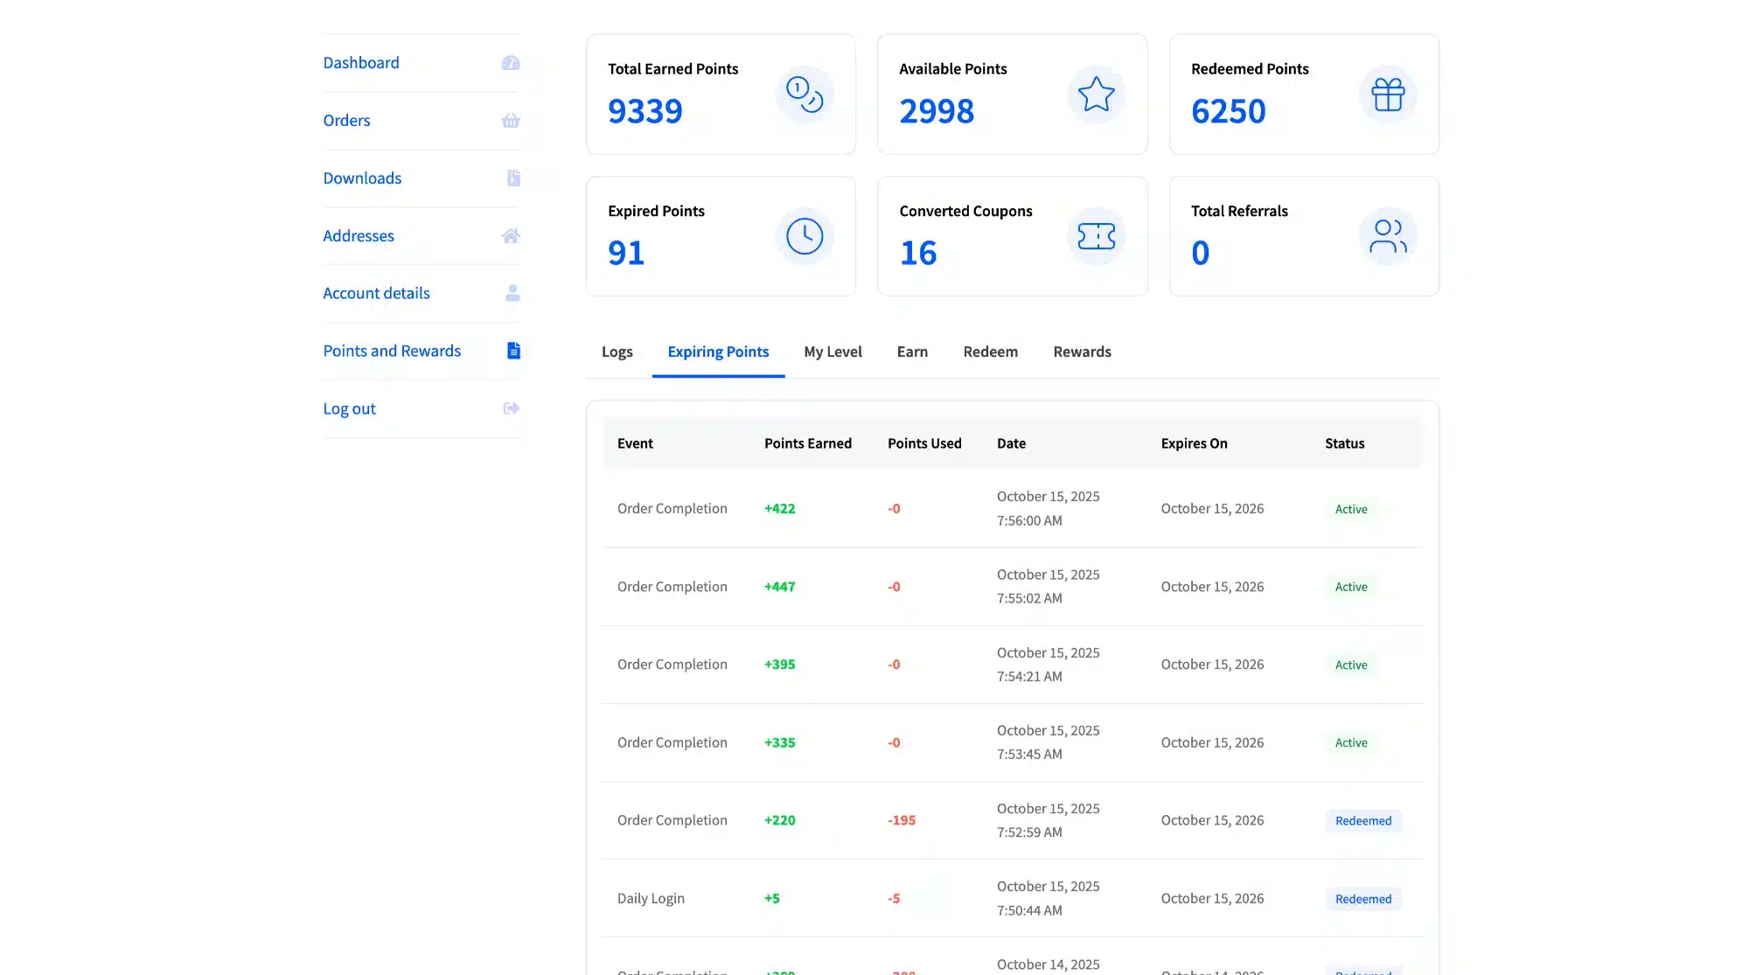Click the 16 converted coupons value
The image size is (1763, 975).
click(918, 253)
